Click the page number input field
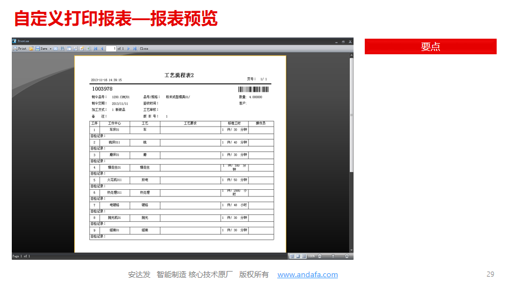Image resolution: width=509 pixels, height=285 pixels. 111,49
